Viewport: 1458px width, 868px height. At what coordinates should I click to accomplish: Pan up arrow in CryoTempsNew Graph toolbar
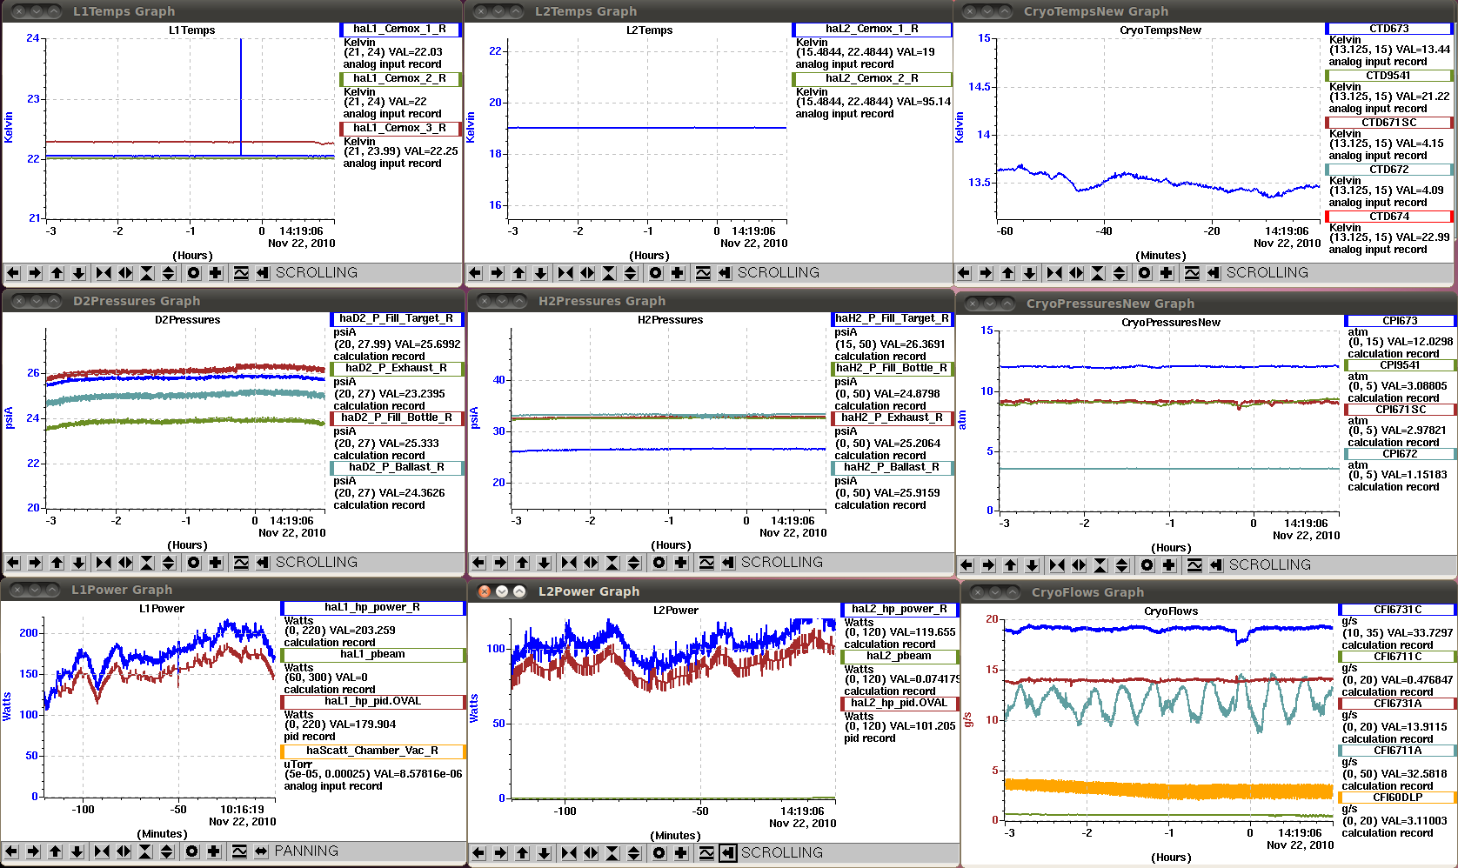tap(1007, 273)
